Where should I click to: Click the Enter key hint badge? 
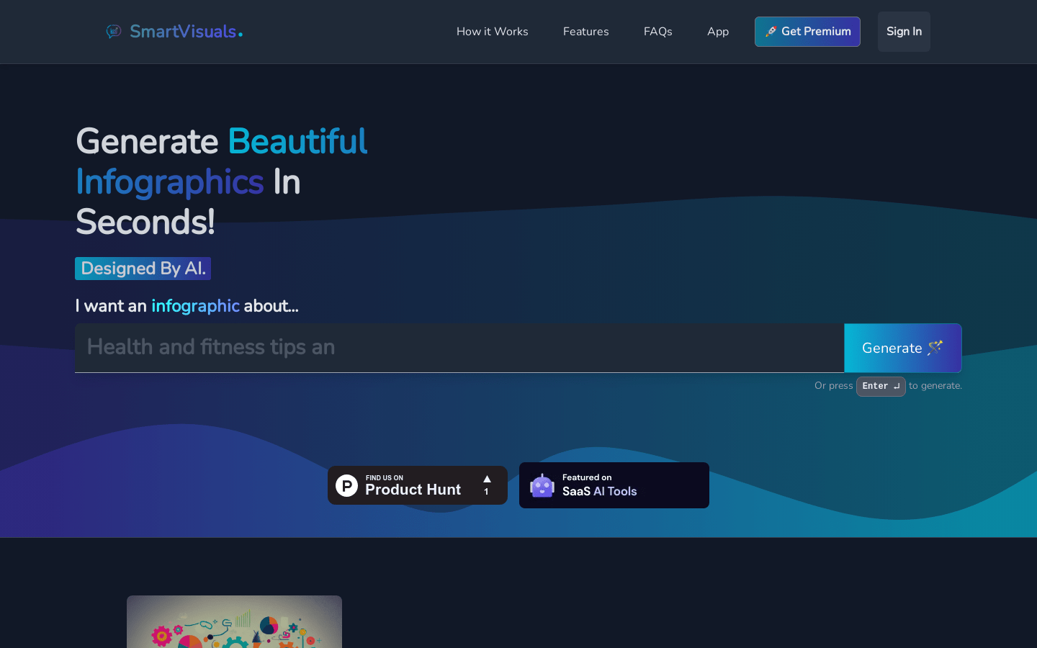pyautogui.click(x=881, y=386)
